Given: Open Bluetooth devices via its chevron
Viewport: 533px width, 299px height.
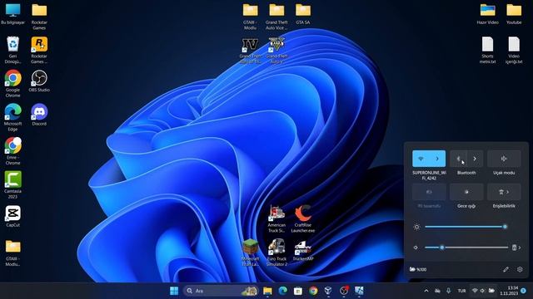Looking at the screenshot, I should click(475, 159).
